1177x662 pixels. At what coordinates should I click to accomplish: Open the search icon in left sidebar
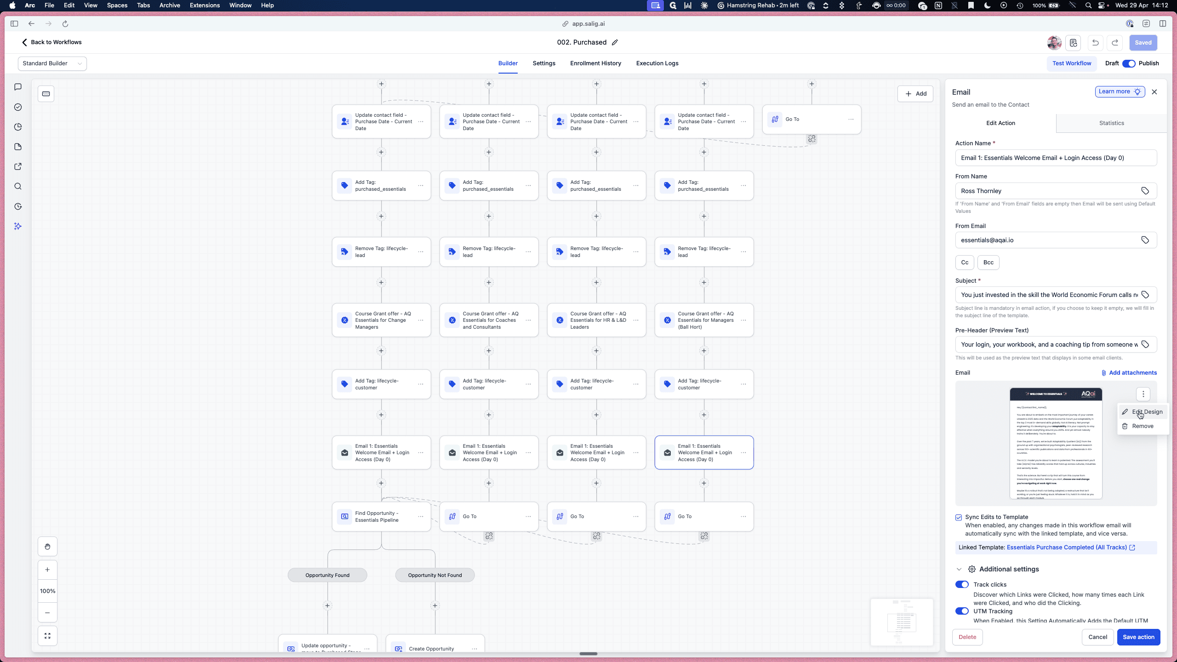click(18, 186)
